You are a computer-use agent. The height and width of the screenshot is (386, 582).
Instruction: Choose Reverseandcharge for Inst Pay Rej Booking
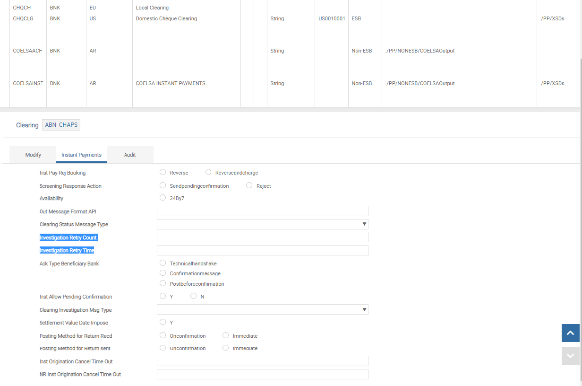(x=208, y=172)
